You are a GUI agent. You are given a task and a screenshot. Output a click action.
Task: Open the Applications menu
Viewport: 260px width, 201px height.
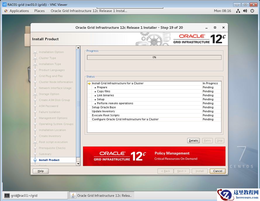coord(19,11)
